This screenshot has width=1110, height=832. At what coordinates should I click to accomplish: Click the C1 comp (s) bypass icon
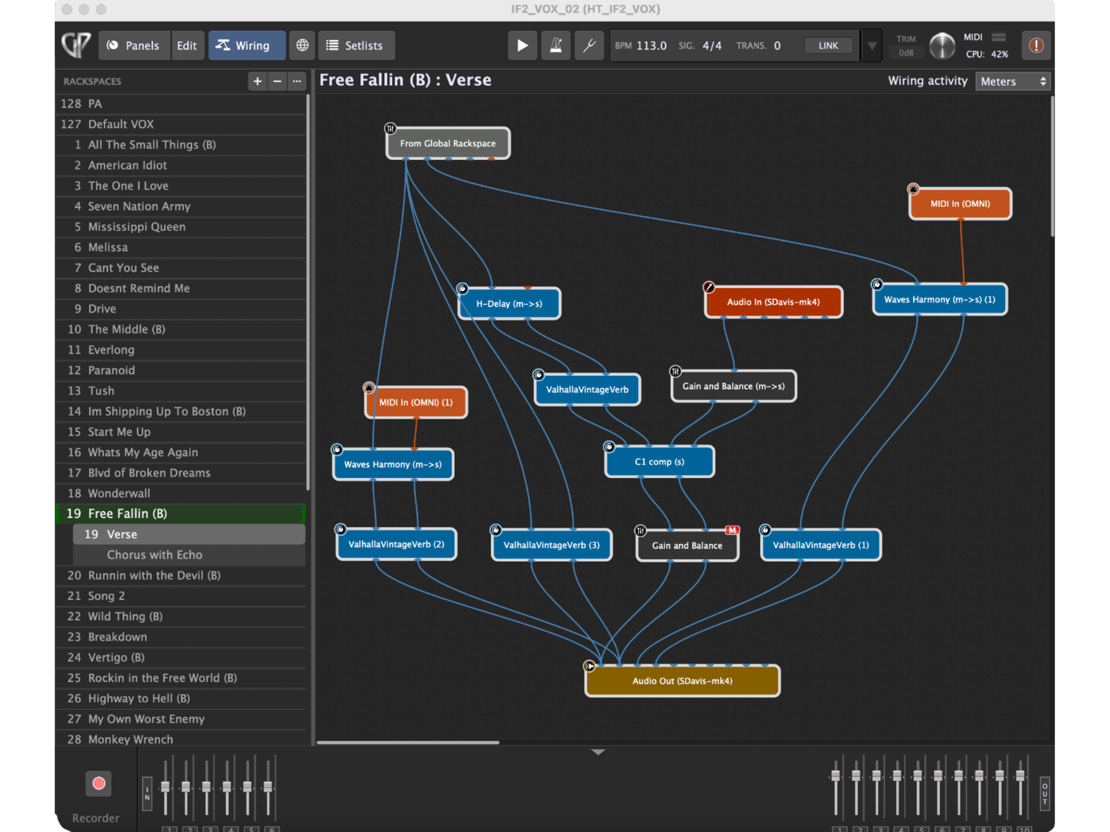pyautogui.click(x=609, y=447)
